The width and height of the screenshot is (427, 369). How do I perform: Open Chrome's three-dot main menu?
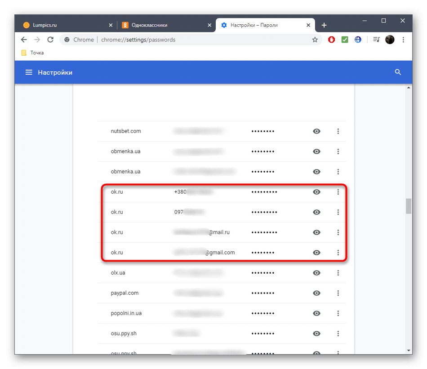click(403, 40)
